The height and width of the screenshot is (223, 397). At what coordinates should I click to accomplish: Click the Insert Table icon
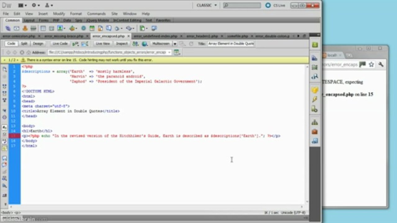click(x=43, y=28)
